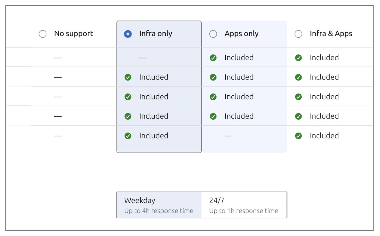Click the Infra only column label

click(156, 34)
